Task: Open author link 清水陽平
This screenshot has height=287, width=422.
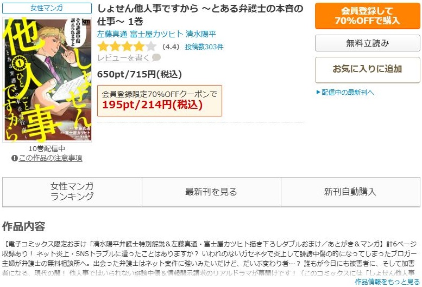Action: [x=201, y=34]
